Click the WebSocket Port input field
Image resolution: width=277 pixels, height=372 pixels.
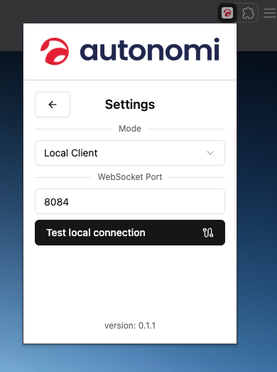tap(130, 201)
